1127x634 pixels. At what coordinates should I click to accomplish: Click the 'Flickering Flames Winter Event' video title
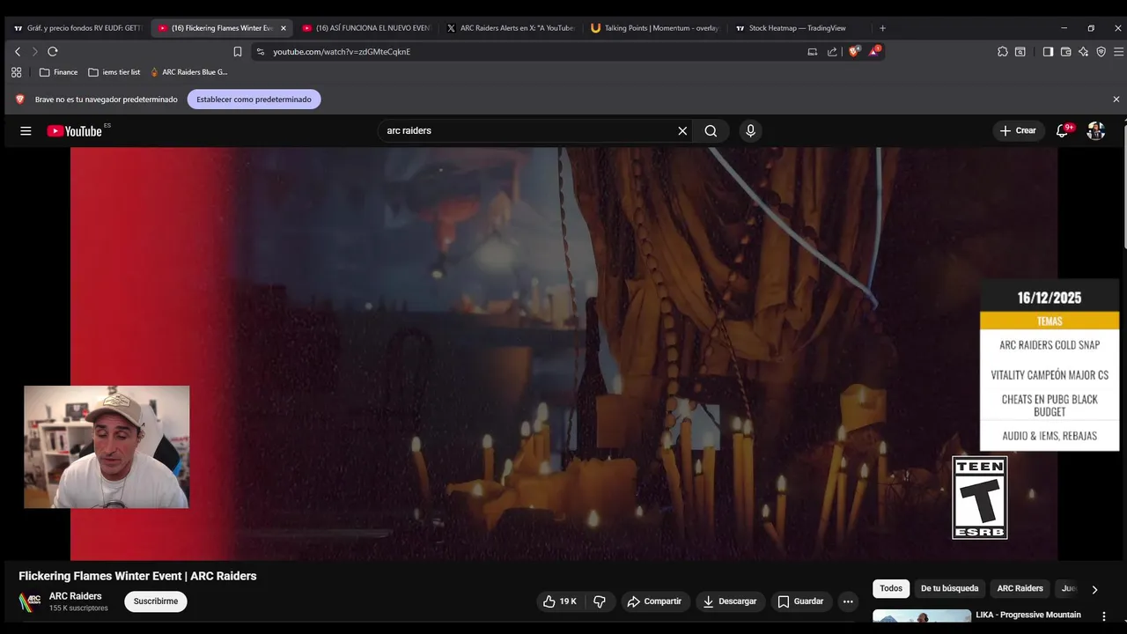[x=137, y=576]
